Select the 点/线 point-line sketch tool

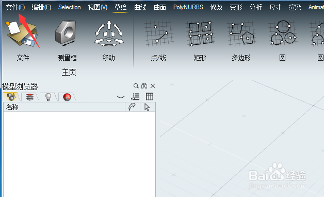click(159, 33)
